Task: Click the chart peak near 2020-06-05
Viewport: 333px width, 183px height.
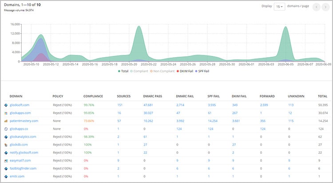Action: pyautogui.click(x=285, y=27)
